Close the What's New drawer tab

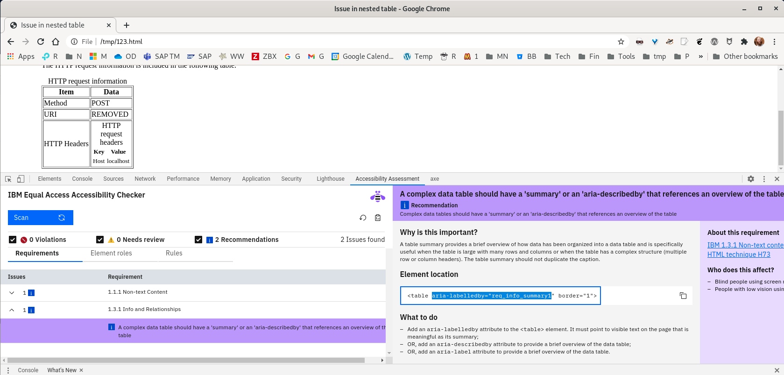(x=81, y=370)
